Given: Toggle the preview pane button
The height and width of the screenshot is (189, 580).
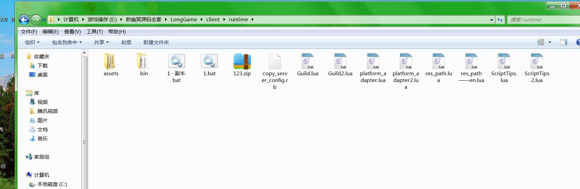Looking at the screenshot, I should point(563,42).
